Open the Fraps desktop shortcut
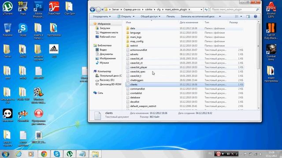The image size is (282, 158). [x=23, y=8]
